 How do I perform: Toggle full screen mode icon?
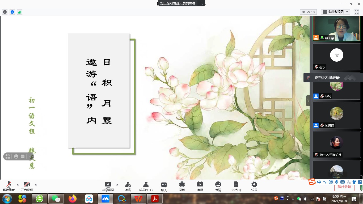pyautogui.click(x=356, y=12)
